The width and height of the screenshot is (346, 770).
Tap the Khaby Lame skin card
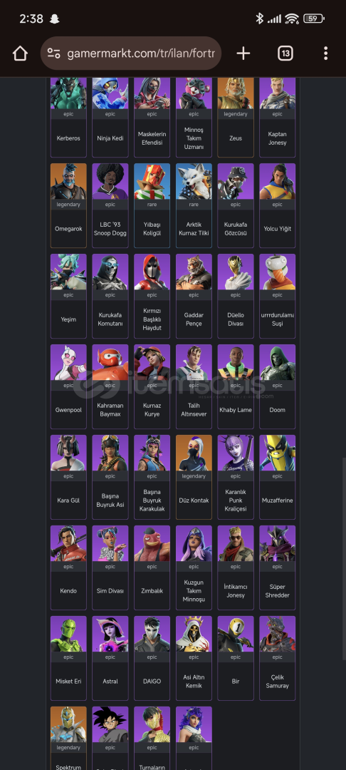[236, 386]
